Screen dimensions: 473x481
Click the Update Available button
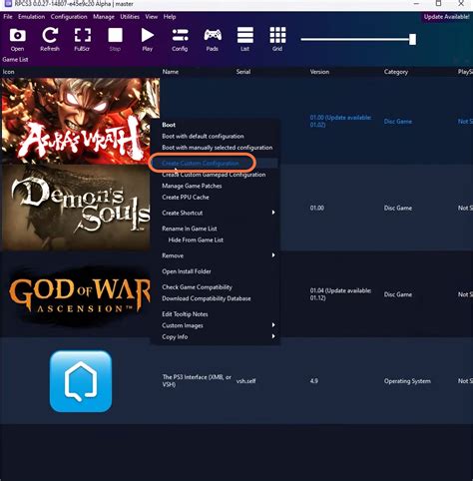446,17
